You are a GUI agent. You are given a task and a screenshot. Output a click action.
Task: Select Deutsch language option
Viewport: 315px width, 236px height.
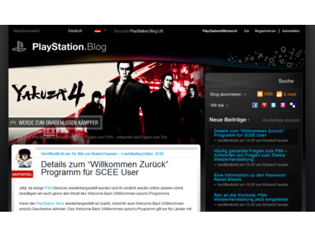[75, 31]
